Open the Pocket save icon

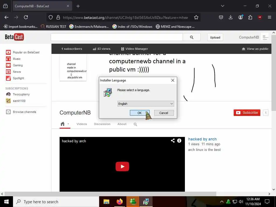(x=221, y=17)
